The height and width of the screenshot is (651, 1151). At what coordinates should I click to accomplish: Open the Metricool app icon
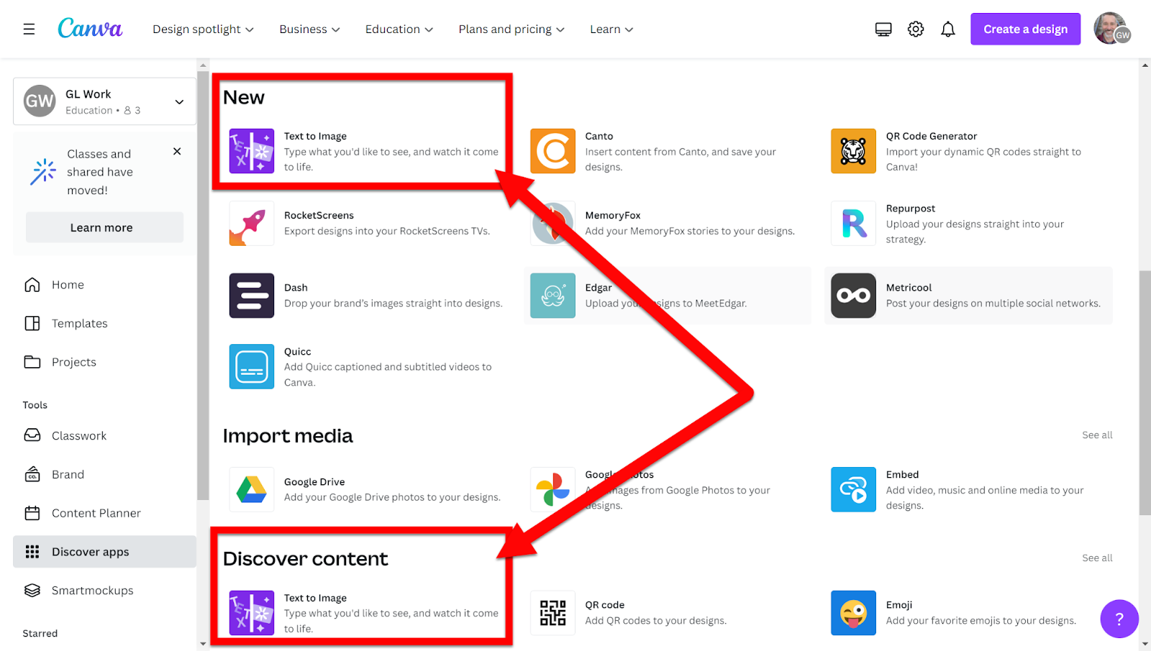click(x=853, y=295)
